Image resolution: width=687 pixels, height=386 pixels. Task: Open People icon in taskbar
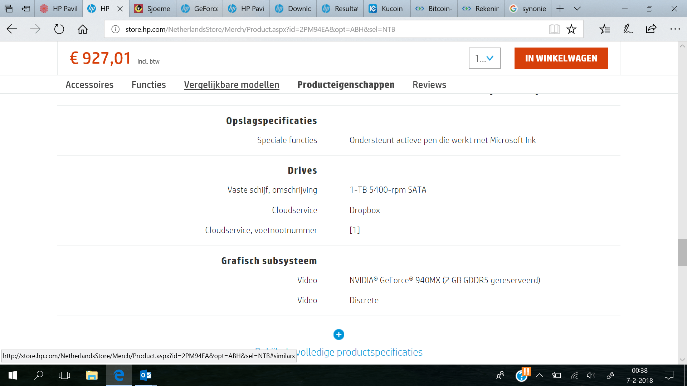pyautogui.click(x=500, y=375)
